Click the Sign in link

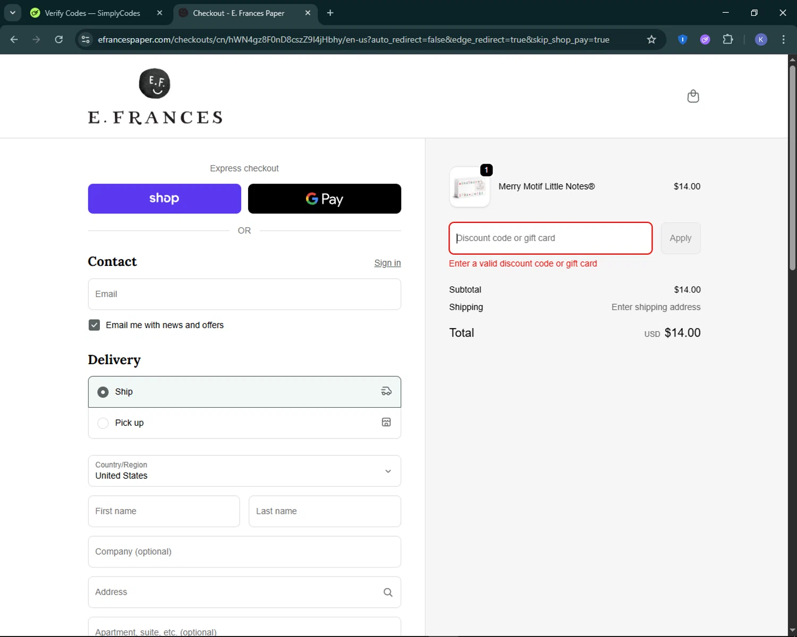(387, 263)
